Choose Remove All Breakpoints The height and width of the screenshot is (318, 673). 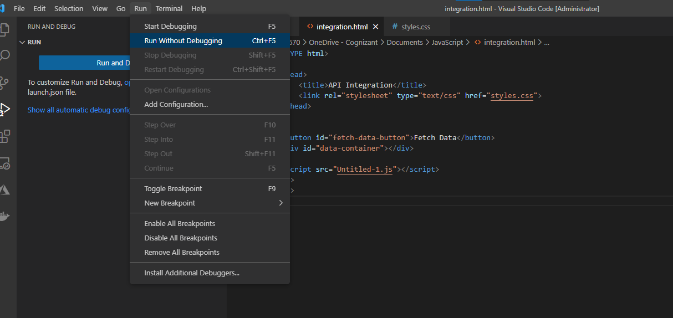[x=210, y=252]
